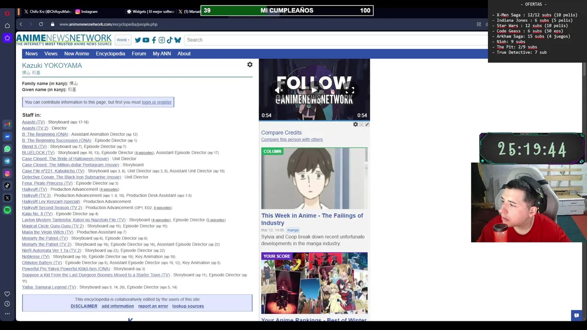Screen dimensions: 587x330
Task: Open WhatsApp in the Opera sidebar
Action: tap(7, 149)
